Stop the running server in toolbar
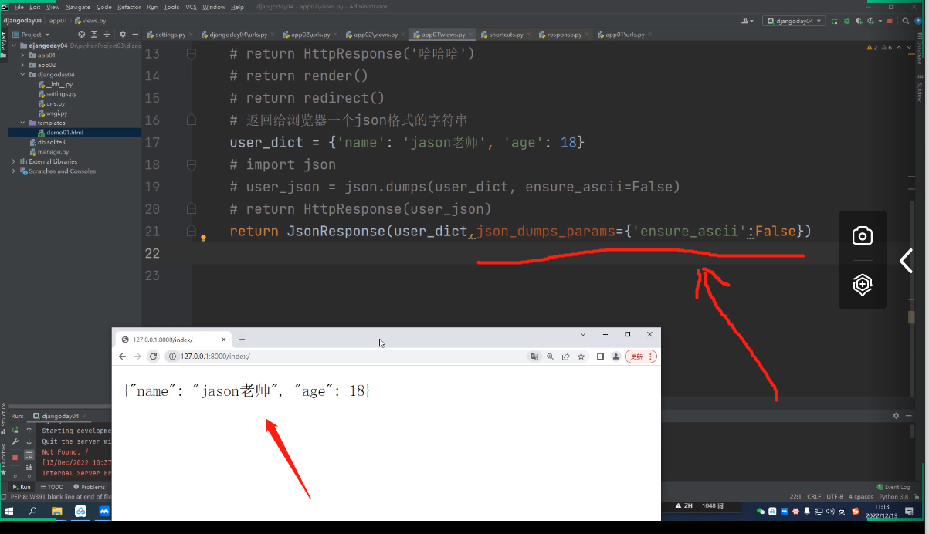Viewport: 929px width, 534px height. tap(890, 21)
